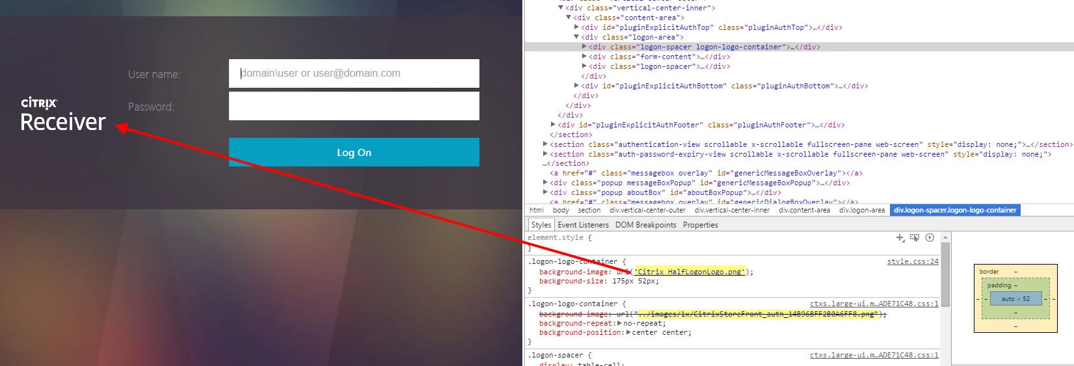This screenshot has height=366, width=1074.
Task: Expand the background-position property triangle
Action: [628, 333]
